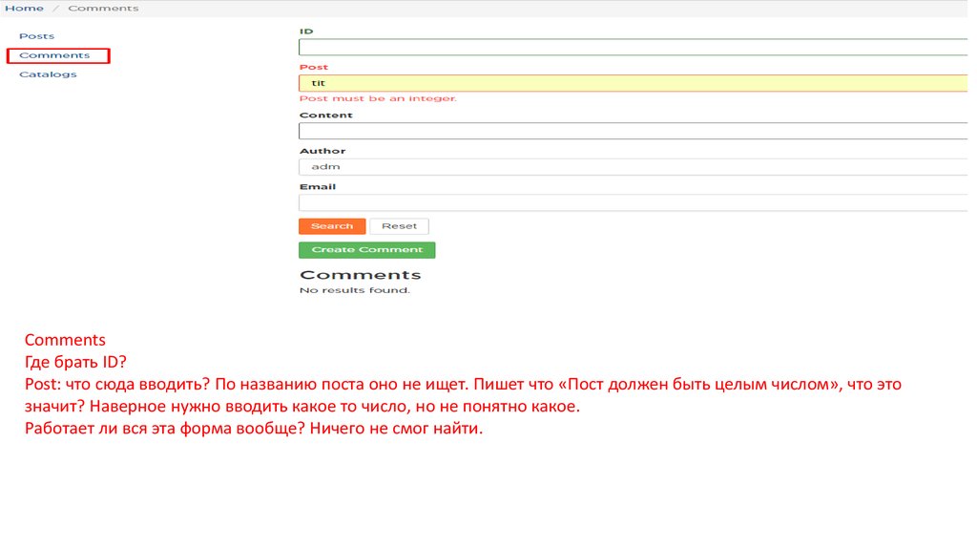Viewport: 977px width, 548px height.
Task: Click the "No results found." message
Action: pos(354,290)
